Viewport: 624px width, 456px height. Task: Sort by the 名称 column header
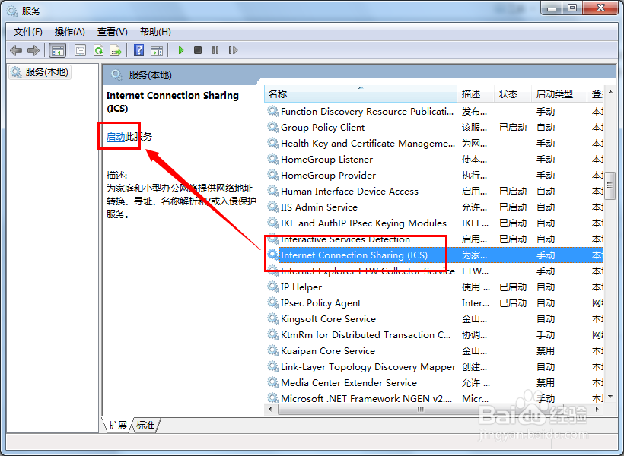tap(360, 93)
